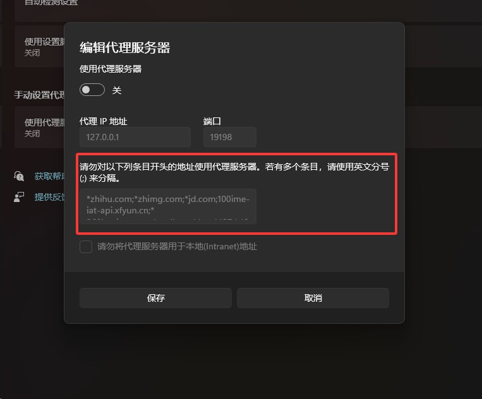The image size is (482, 399).
Task: Click the 提供反馈 feedback icon
Action: (x=19, y=197)
